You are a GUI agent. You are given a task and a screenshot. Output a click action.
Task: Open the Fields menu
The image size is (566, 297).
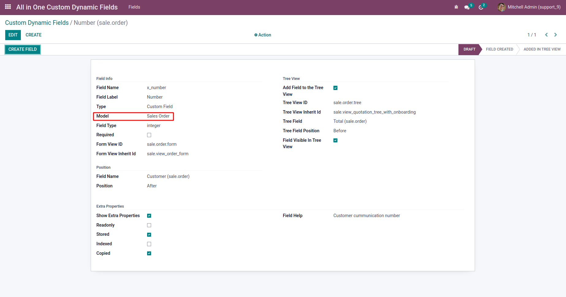click(134, 7)
